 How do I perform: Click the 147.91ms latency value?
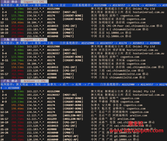pos(18,19)
